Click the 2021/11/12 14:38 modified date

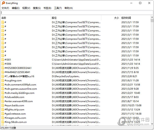[x=131, y=114]
